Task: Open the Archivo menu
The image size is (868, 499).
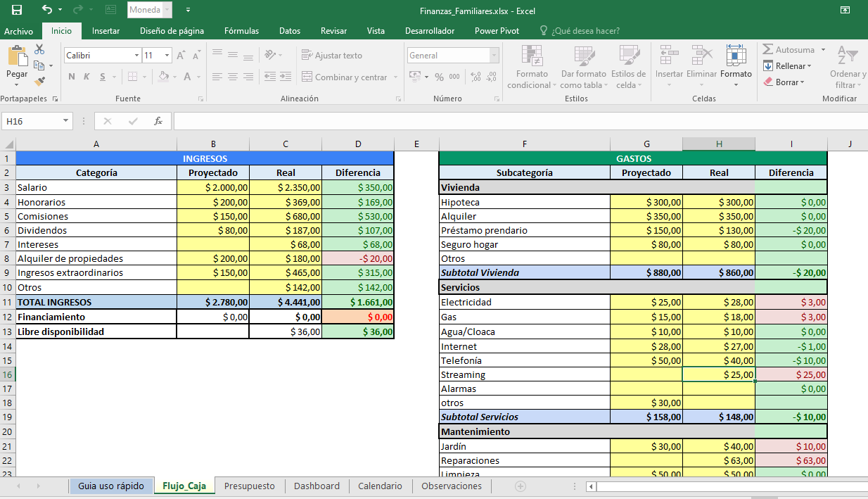Action: click(x=19, y=31)
